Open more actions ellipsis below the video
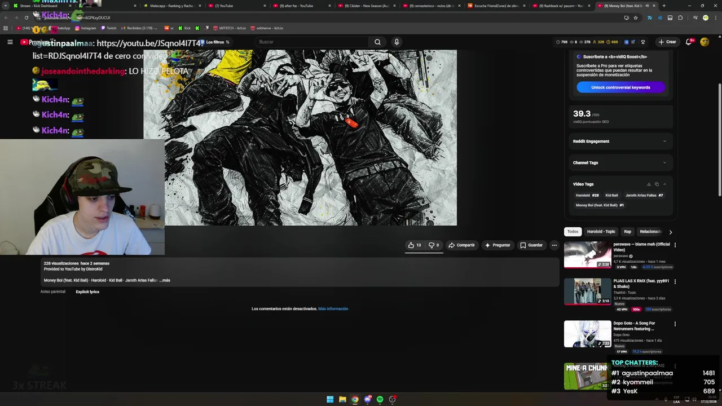 tap(554, 245)
